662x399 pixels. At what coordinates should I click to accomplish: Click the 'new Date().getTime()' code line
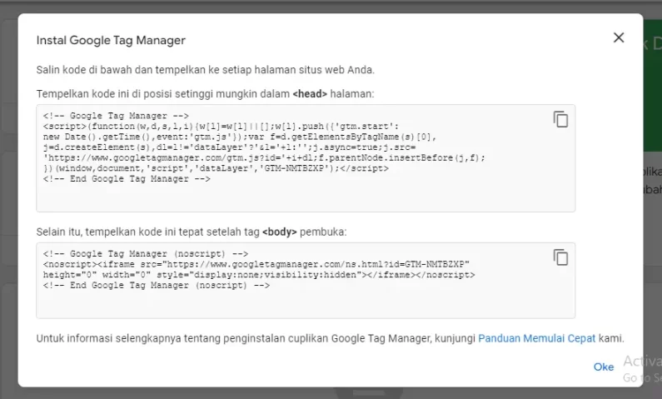click(240, 137)
